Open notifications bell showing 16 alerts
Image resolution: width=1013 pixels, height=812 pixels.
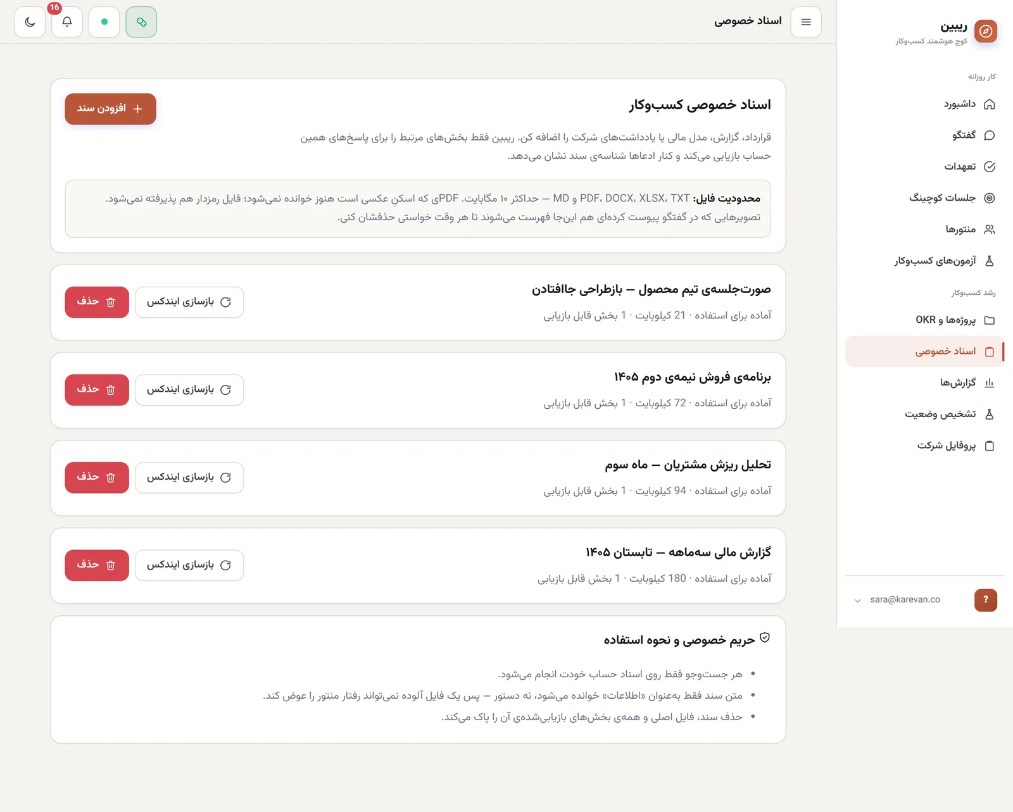pyautogui.click(x=67, y=22)
